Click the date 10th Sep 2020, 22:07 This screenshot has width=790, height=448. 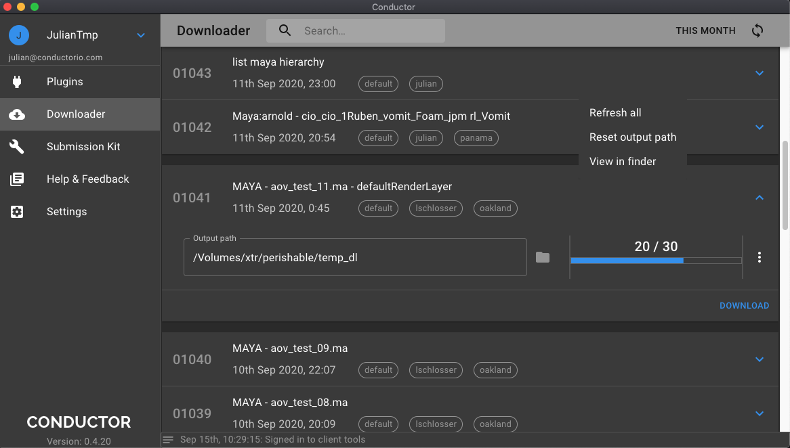point(284,370)
